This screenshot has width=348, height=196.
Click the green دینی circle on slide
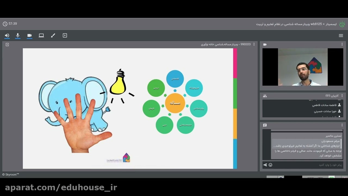[164, 125]
